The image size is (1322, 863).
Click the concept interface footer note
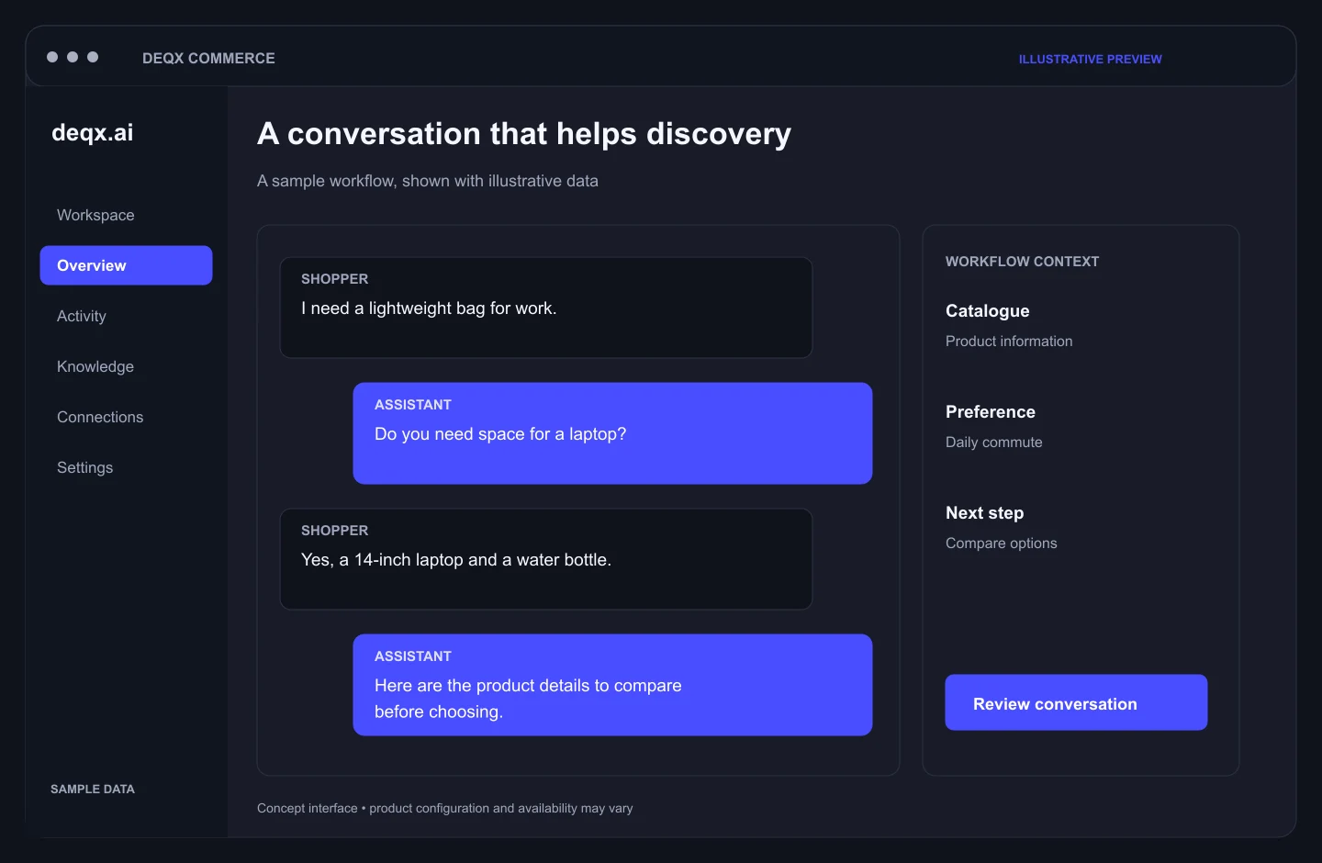(x=445, y=808)
